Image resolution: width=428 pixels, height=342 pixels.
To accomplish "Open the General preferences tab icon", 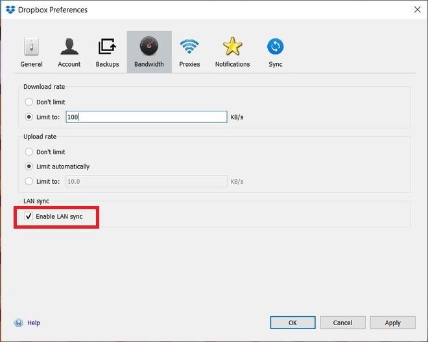I will coord(31,47).
